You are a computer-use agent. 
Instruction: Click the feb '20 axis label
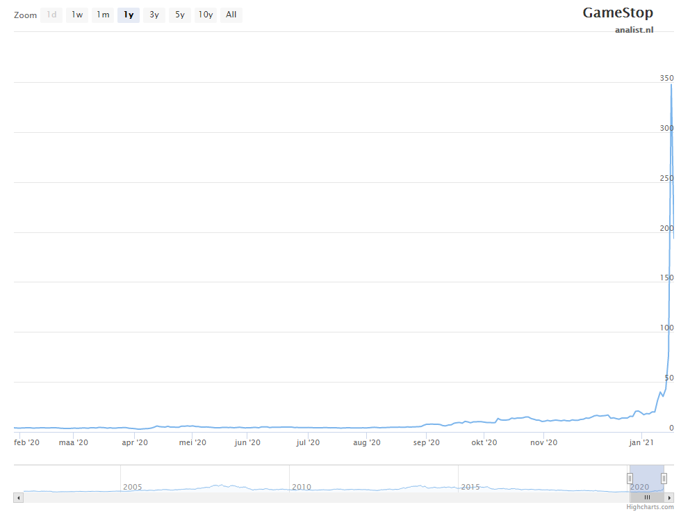point(26,442)
